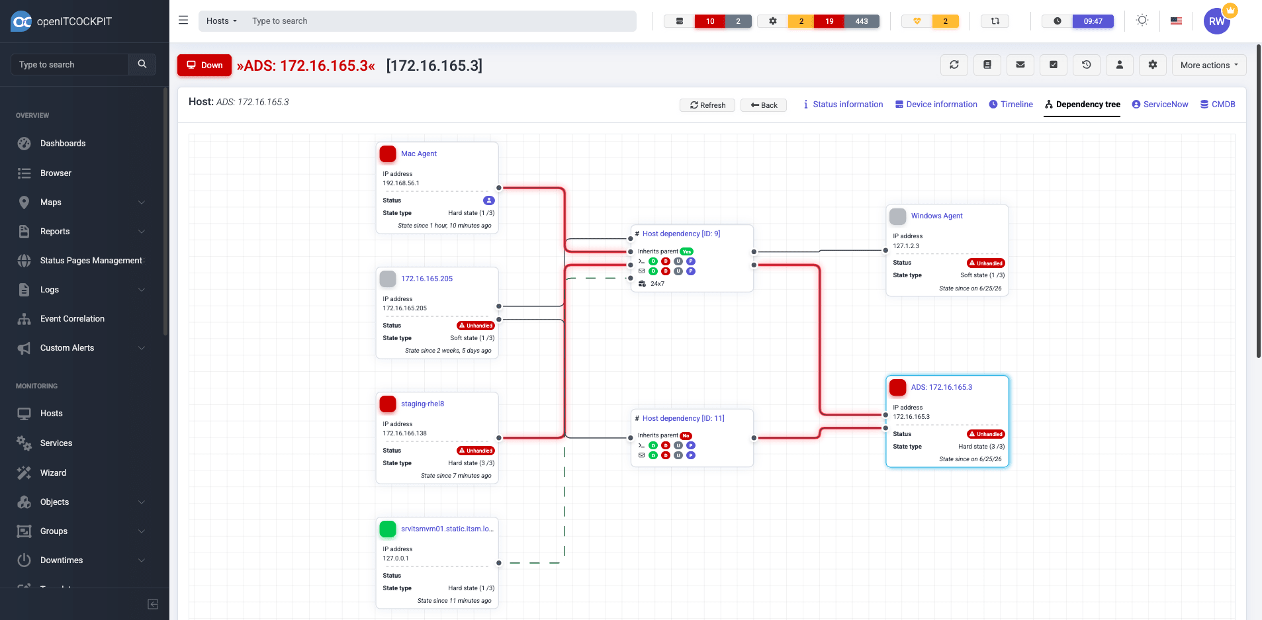1262x620 pixels.
Task: Click the check-square passive check button
Action: click(x=1053, y=65)
